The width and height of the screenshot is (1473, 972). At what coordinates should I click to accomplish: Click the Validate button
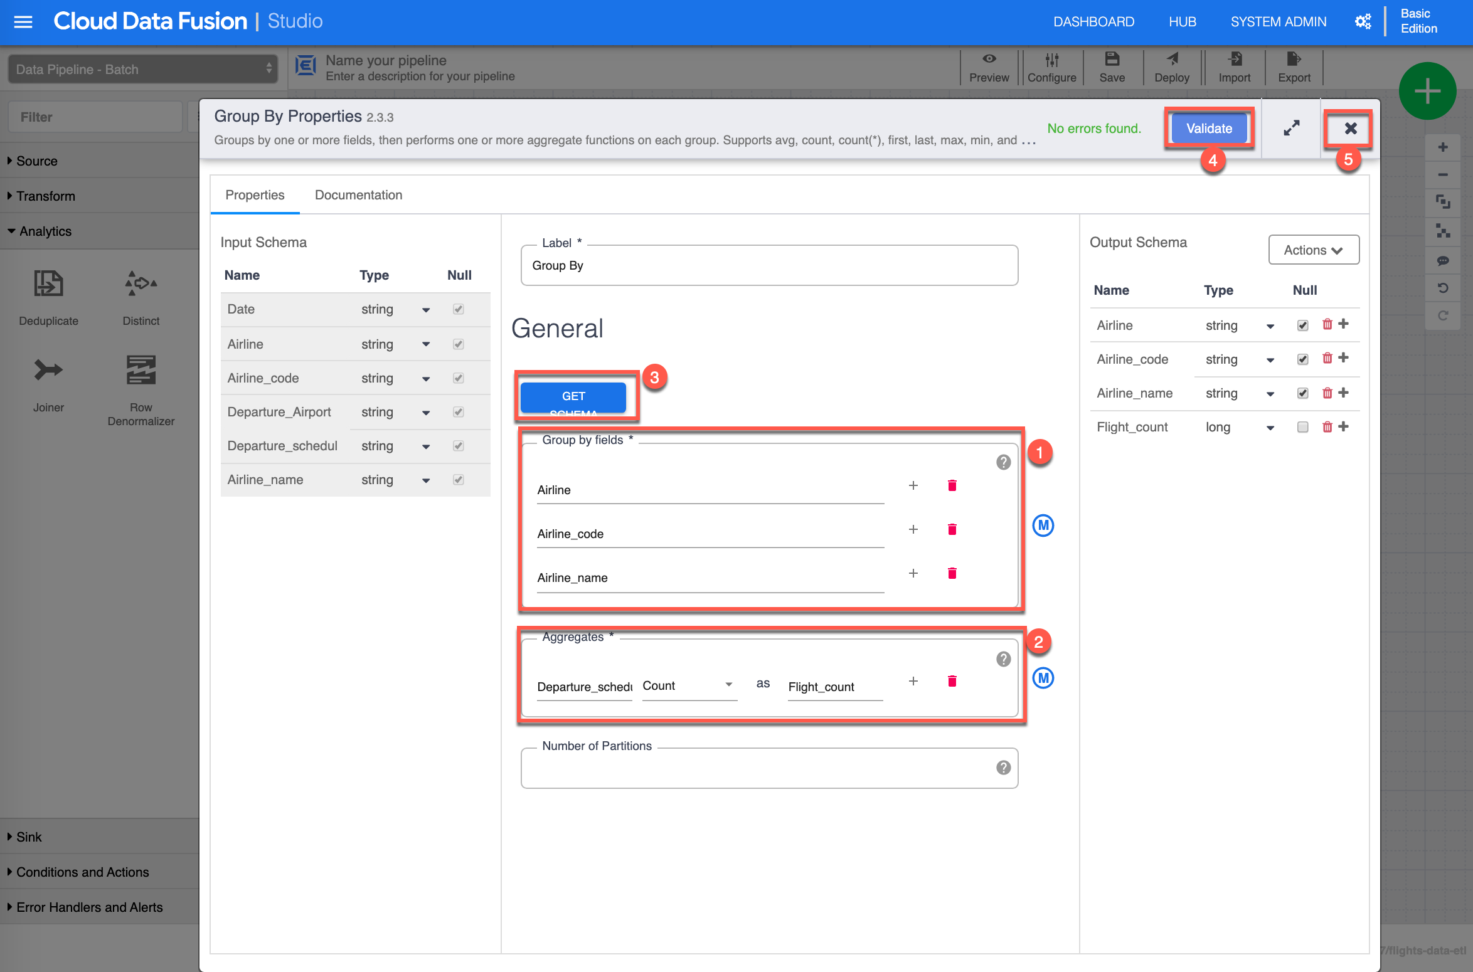[1208, 129]
